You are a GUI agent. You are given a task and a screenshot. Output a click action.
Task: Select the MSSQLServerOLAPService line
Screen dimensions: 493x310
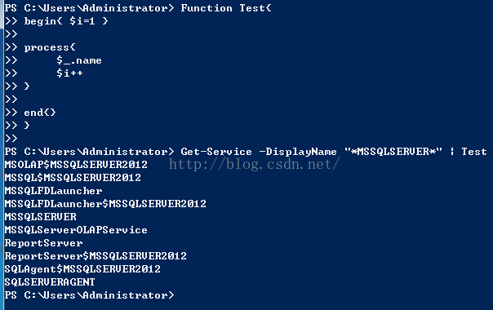76,230
